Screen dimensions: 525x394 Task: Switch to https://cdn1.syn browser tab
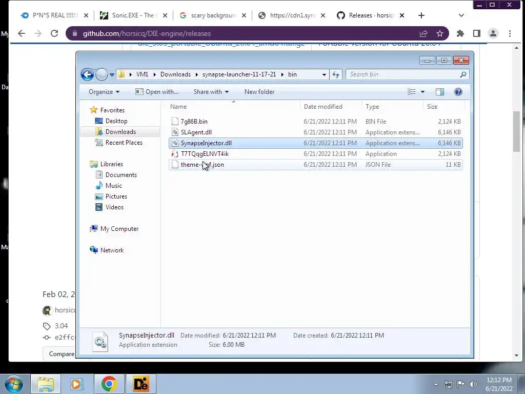tap(291, 15)
